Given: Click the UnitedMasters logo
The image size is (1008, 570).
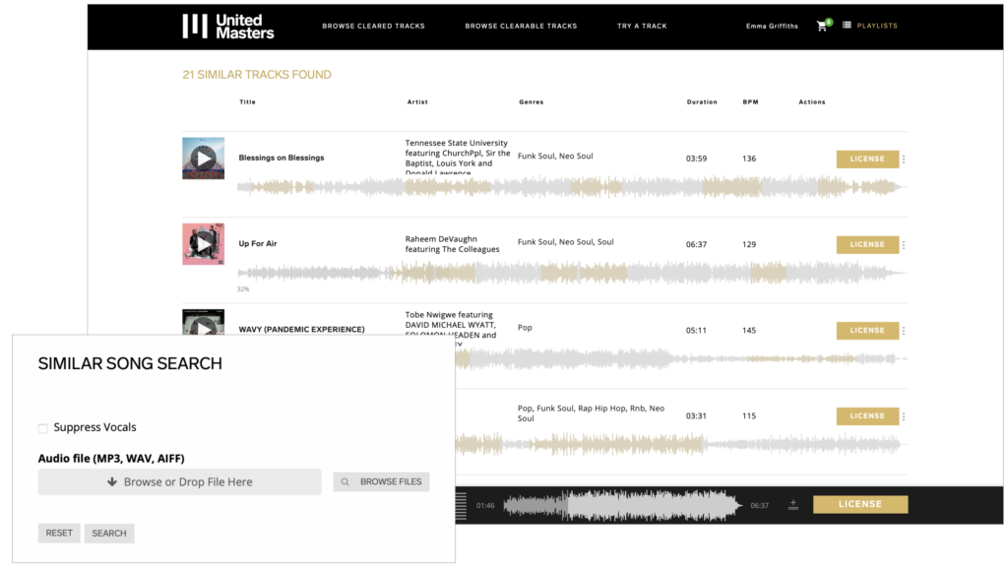Looking at the screenshot, I should click(x=227, y=26).
